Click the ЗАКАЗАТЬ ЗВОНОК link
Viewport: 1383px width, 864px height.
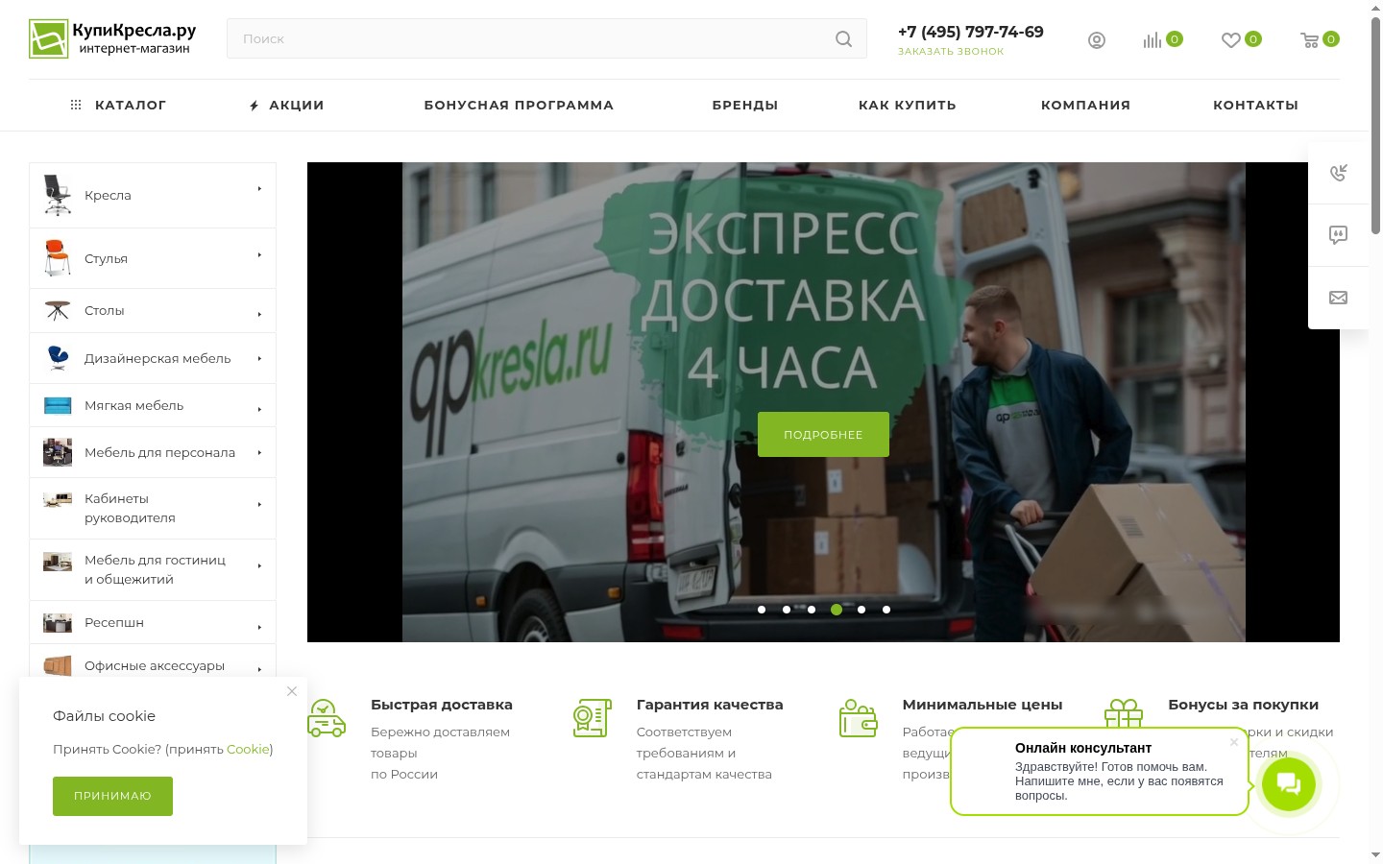951,52
